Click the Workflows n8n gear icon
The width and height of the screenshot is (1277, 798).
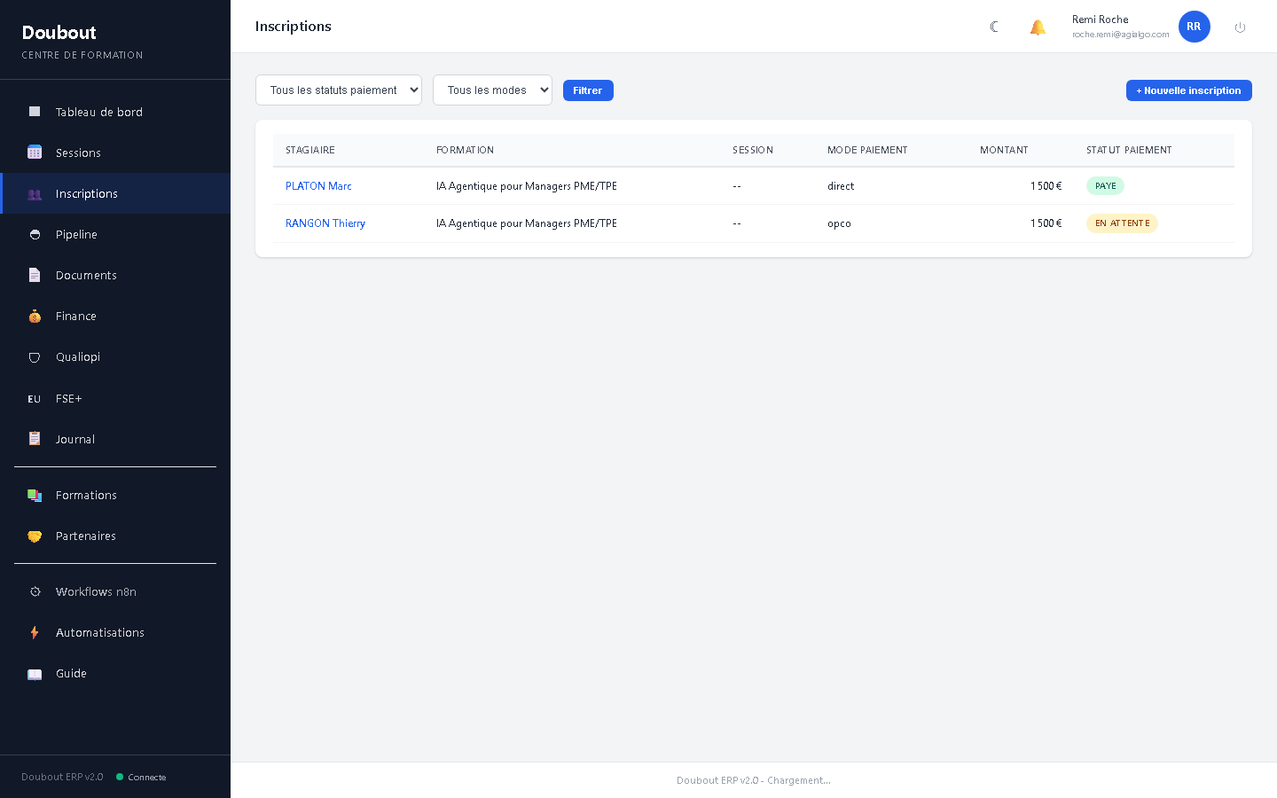(x=35, y=591)
